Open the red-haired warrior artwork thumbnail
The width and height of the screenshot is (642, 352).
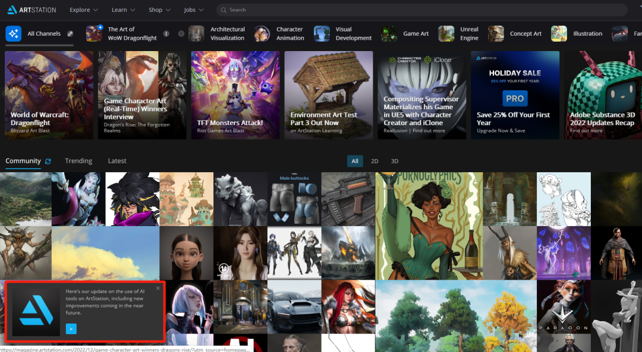(348, 307)
